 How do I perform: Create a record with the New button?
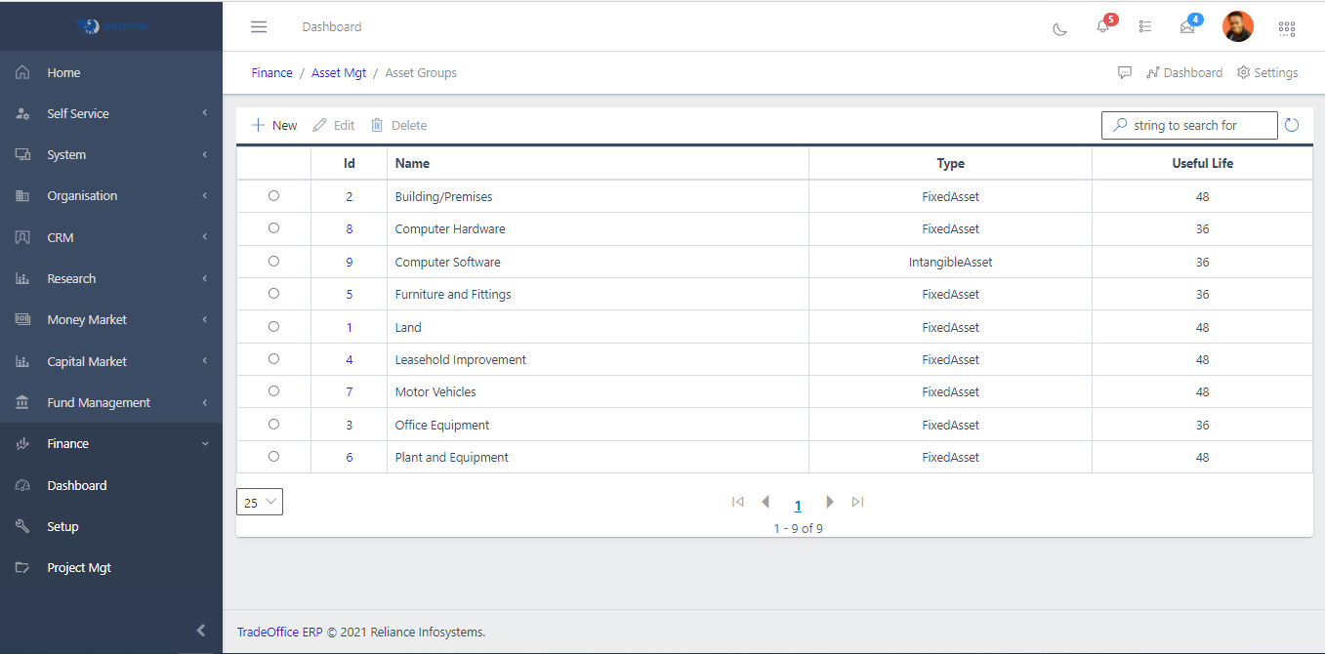coord(273,125)
